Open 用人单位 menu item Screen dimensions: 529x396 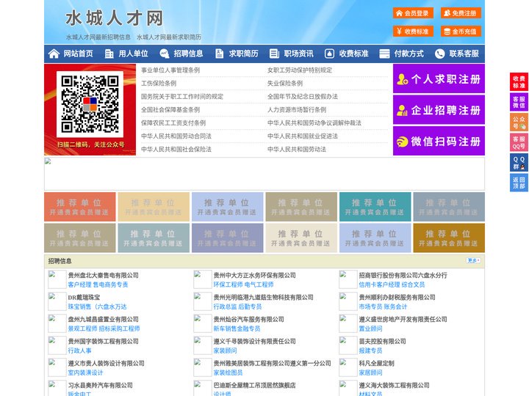(x=133, y=54)
